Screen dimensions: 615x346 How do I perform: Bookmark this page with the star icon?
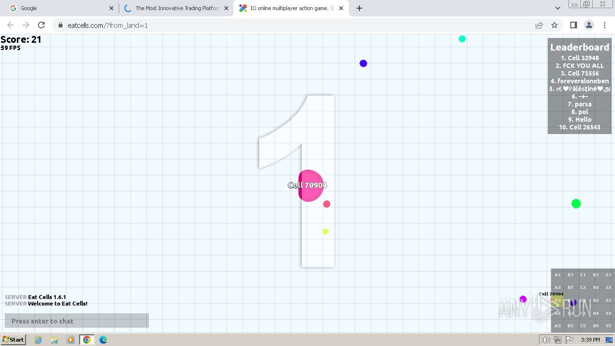[554, 25]
